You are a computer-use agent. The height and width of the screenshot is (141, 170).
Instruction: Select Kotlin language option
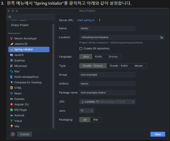tap(99, 57)
